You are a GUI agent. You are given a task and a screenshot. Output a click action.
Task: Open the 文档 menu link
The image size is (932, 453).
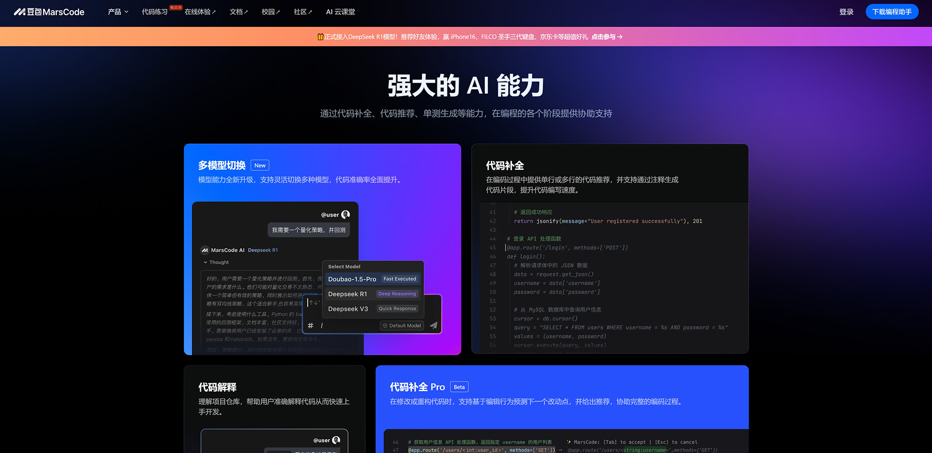coord(238,12)
